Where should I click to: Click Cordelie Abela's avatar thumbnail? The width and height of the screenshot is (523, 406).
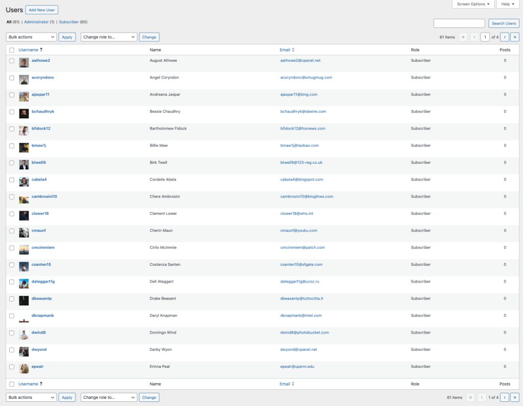[23, 182]
